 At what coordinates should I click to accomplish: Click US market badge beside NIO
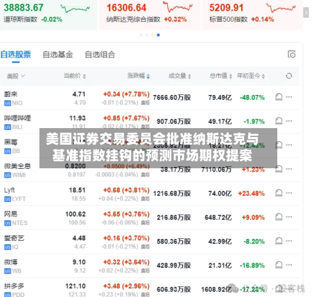[8, 103]
